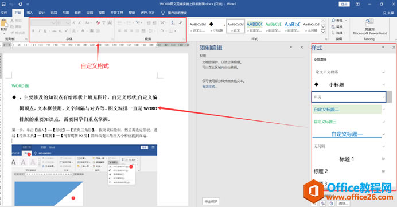This screenshot has height=207, width=397.
Task: Click the Tell Me lightbulb search box
Action: [x=174, y=13]
